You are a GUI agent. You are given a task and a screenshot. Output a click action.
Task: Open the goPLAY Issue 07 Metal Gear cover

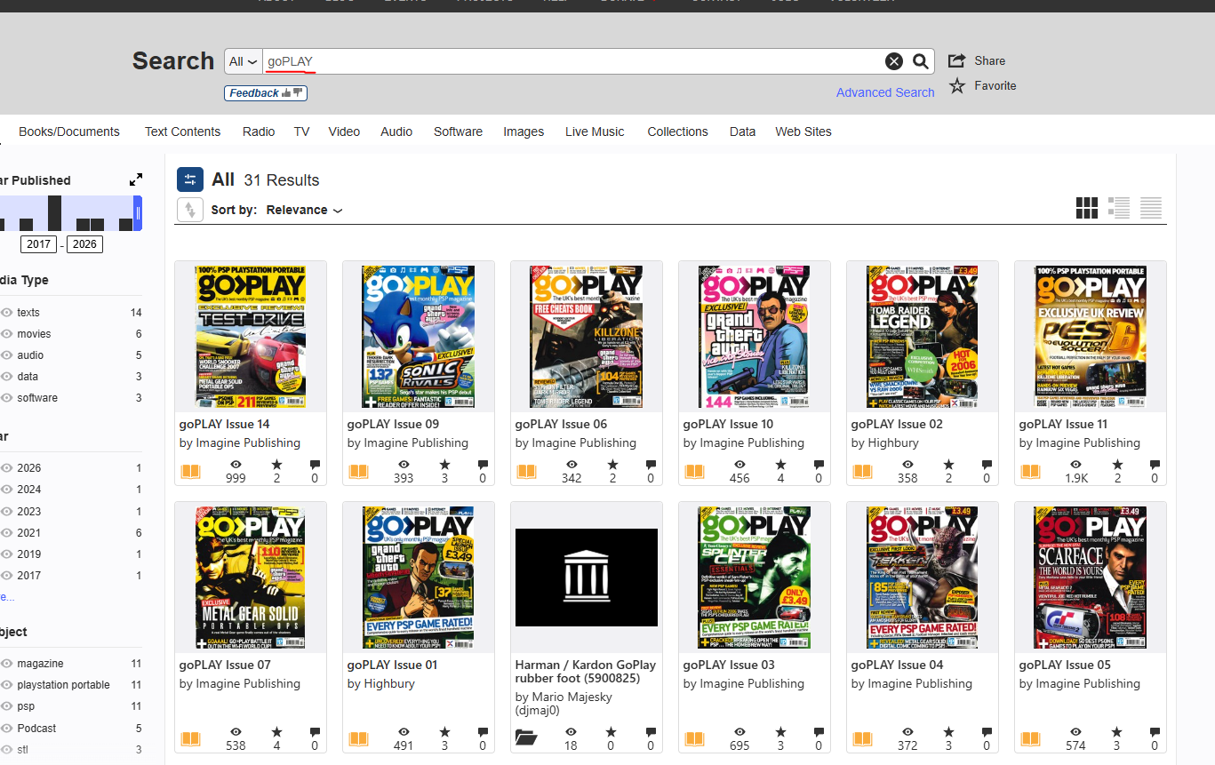coord(251,578)
